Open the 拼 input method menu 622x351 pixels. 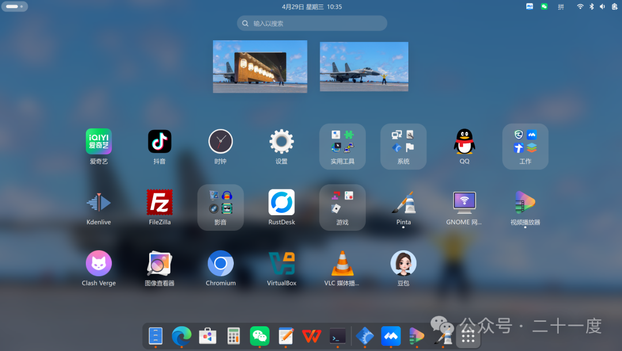coord(560,7)
